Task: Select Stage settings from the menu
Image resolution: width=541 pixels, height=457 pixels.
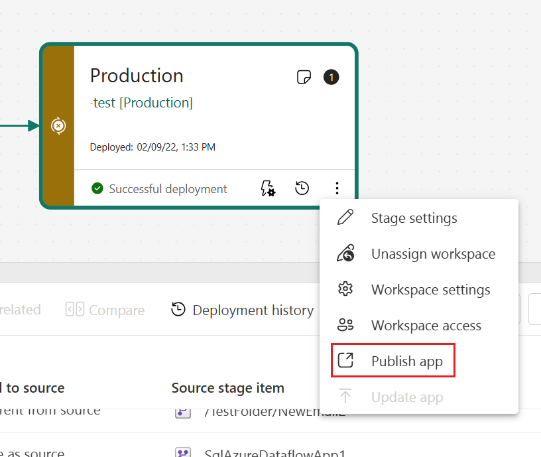Action: 414,218
